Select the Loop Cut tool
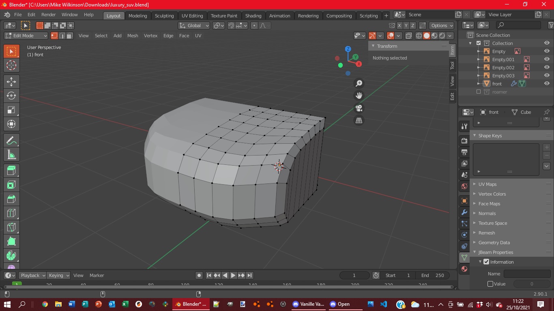Image resolution: width=554 pixels, height=311 pixels. click(x=11, y=213)
